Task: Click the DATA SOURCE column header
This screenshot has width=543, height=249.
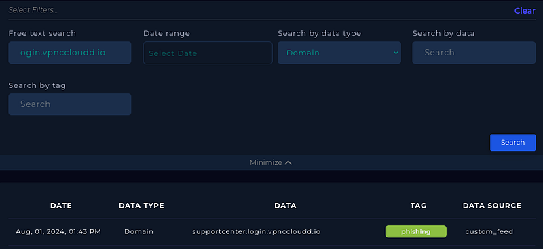Action: pos(491,206)
